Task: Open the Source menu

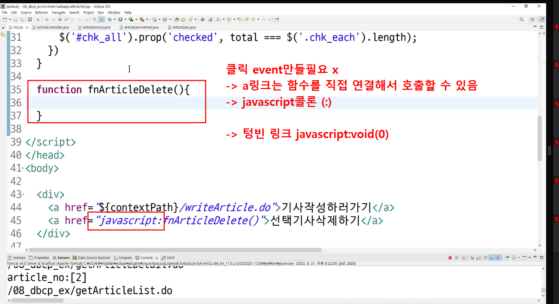Action: pos(26,13)
